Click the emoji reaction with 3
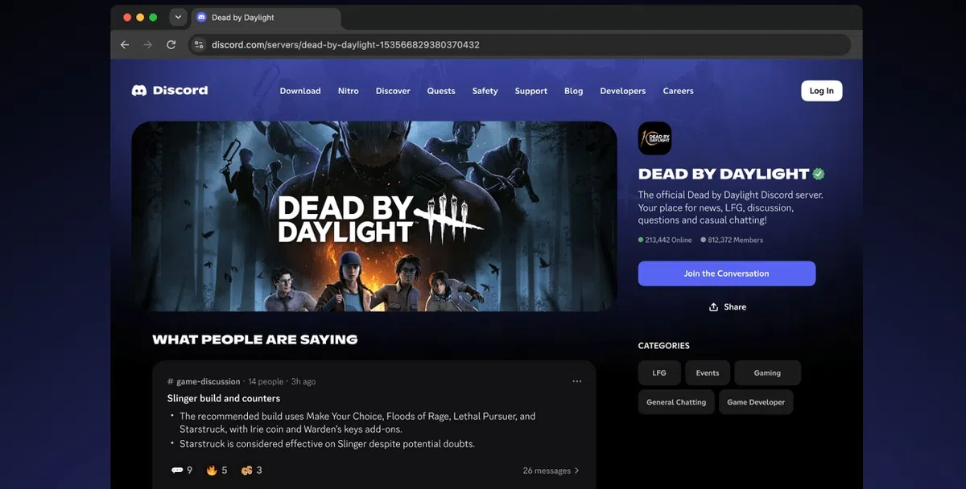 (x=252, y=471)
